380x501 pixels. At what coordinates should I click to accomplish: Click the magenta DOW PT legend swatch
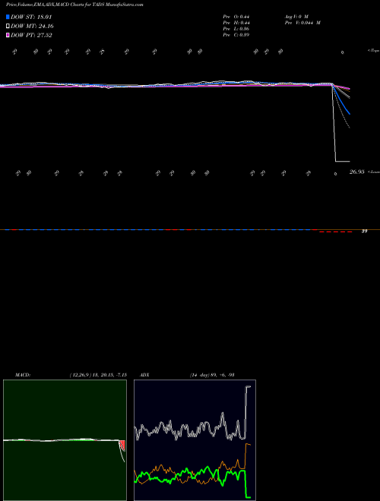click(x=8, y=35)
